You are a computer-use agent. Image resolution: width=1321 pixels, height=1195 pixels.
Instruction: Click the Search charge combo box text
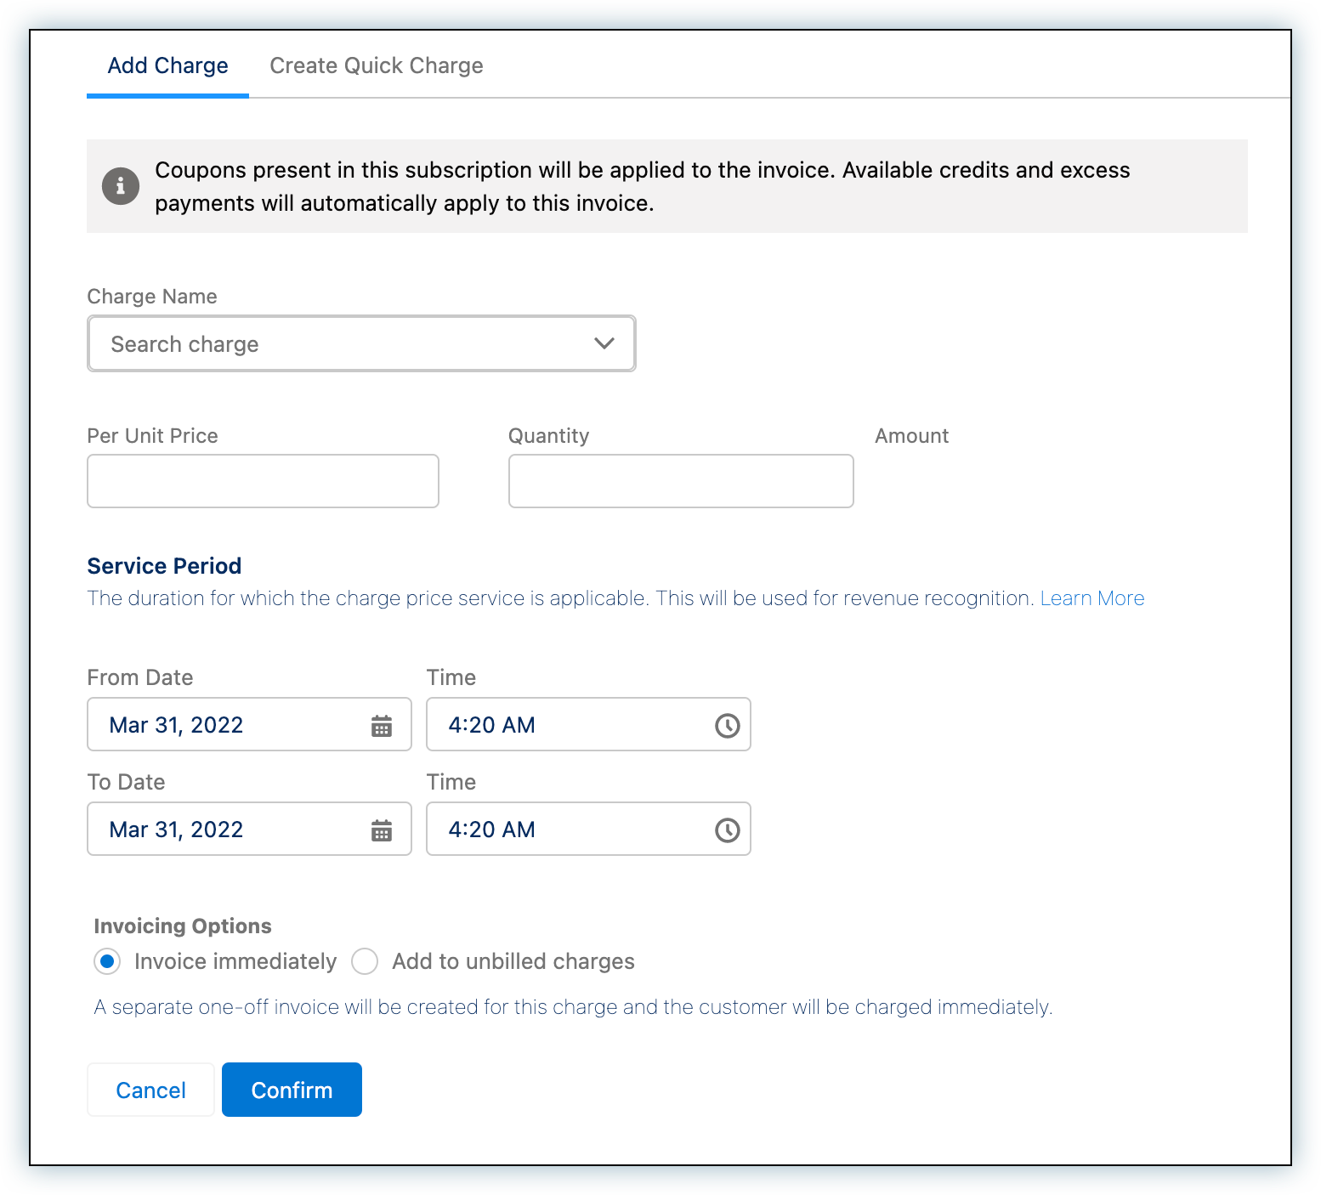185,344
